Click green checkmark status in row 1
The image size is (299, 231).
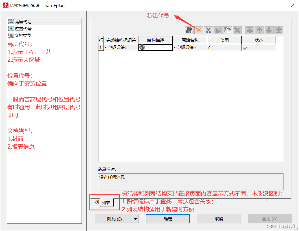tap(245, 48)
